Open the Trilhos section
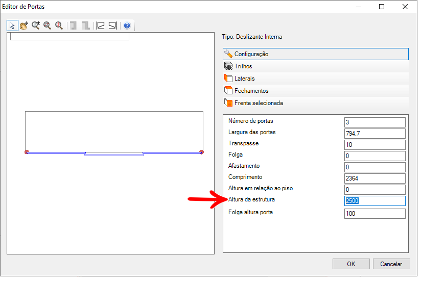The width and height of the screenshot is (422, 283). click(x=315, y=66)
